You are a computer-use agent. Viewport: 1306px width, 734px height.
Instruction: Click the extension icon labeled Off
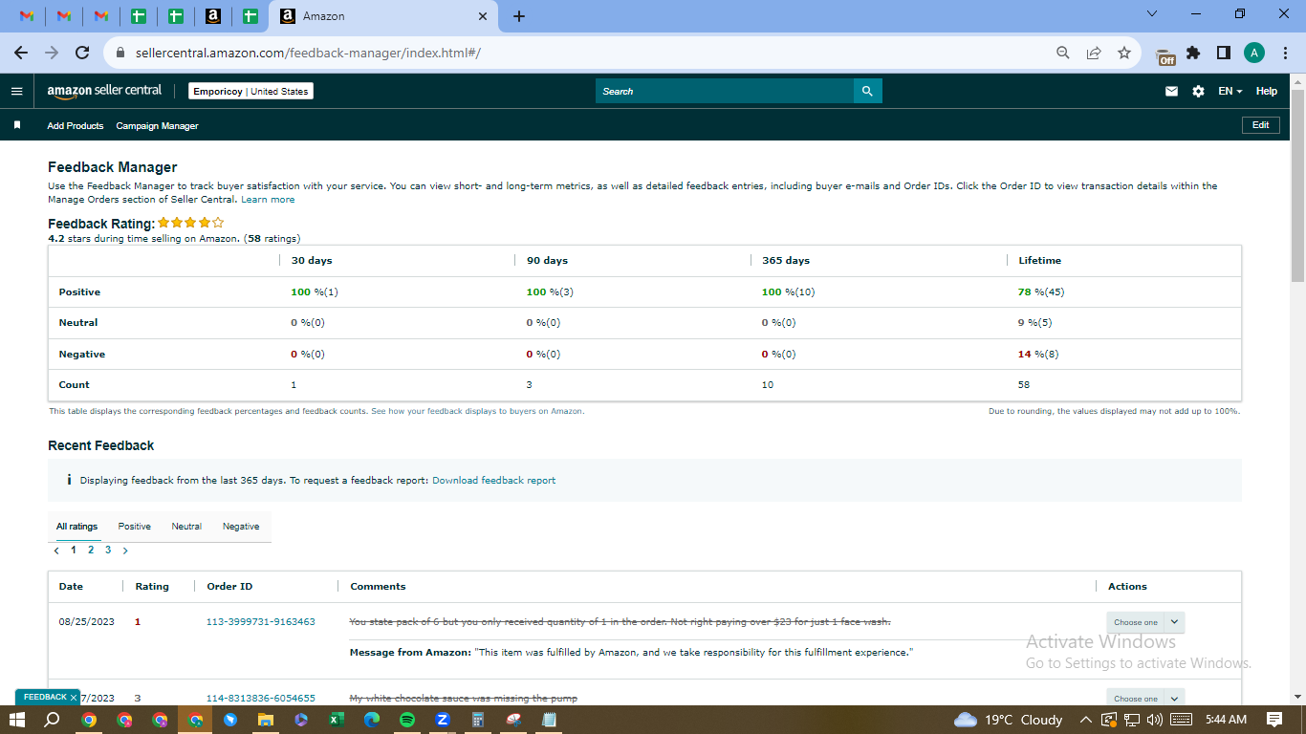point(1165,55)
